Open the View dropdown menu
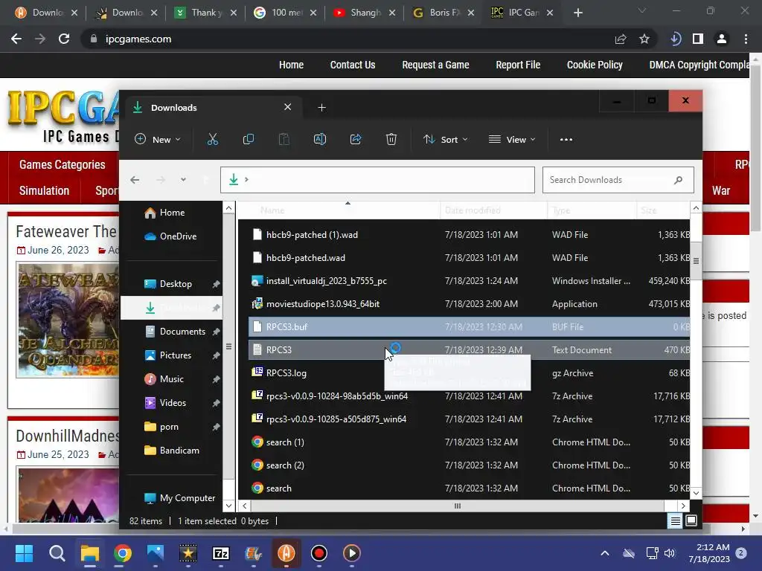 point(512,139)
